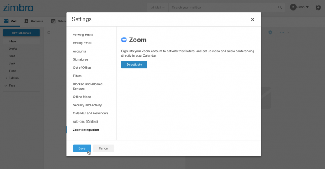Click the NEW MESSAGE button
Image resolution: width=325 pixels, height=169 pixels.
[x=22, y=33]
